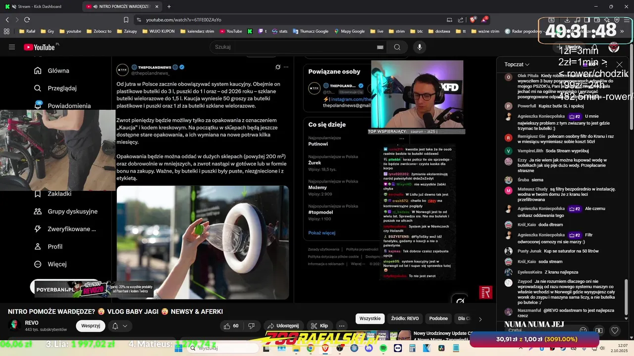
Task: Open the on-screen keyboard icon in search
Action: click(x=380, y=47)
